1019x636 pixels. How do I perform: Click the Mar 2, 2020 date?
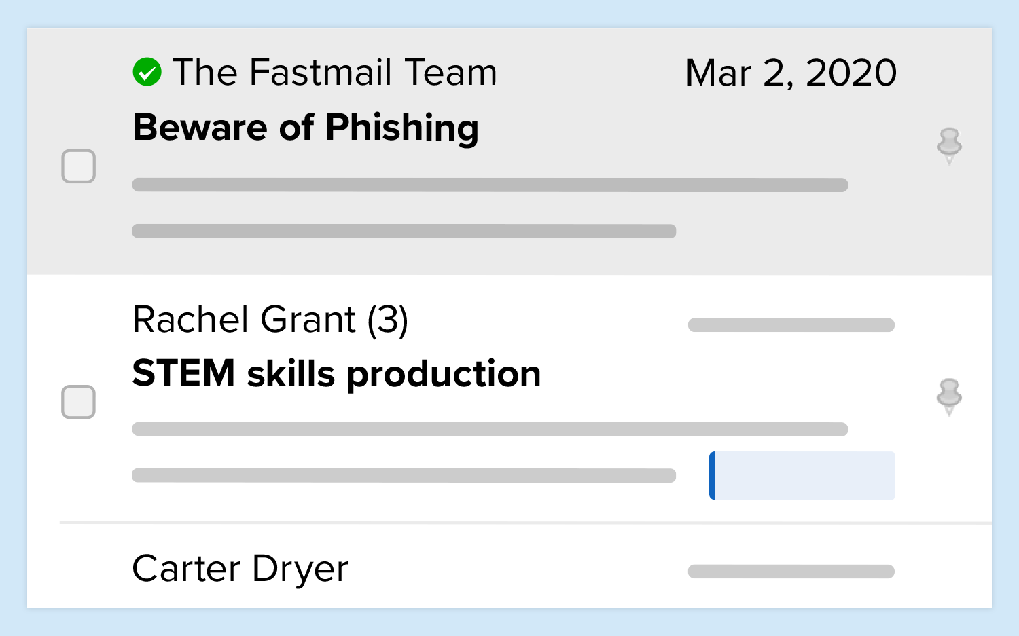[791, 73]
